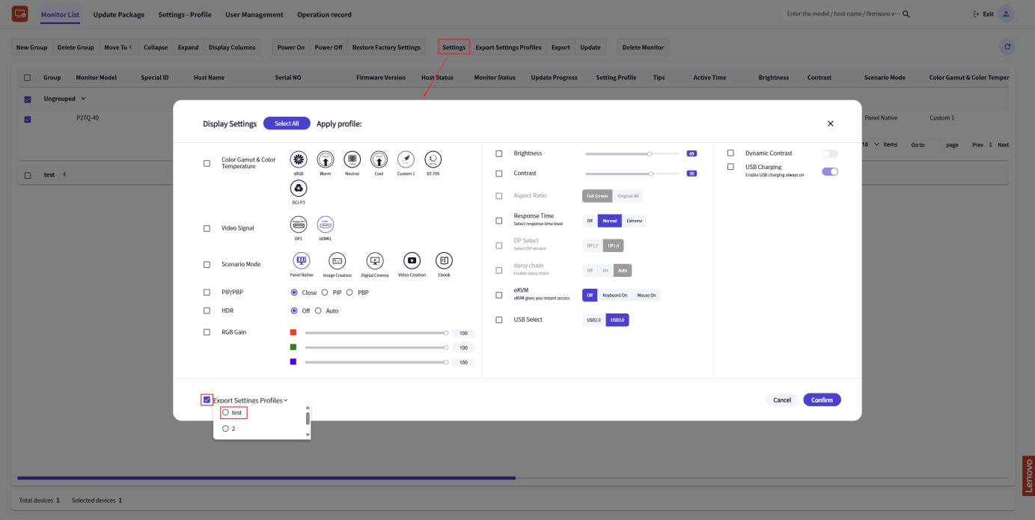1035x520 pixels.
Task: Open the User Management tab
Action: click(x=254, y=15)
